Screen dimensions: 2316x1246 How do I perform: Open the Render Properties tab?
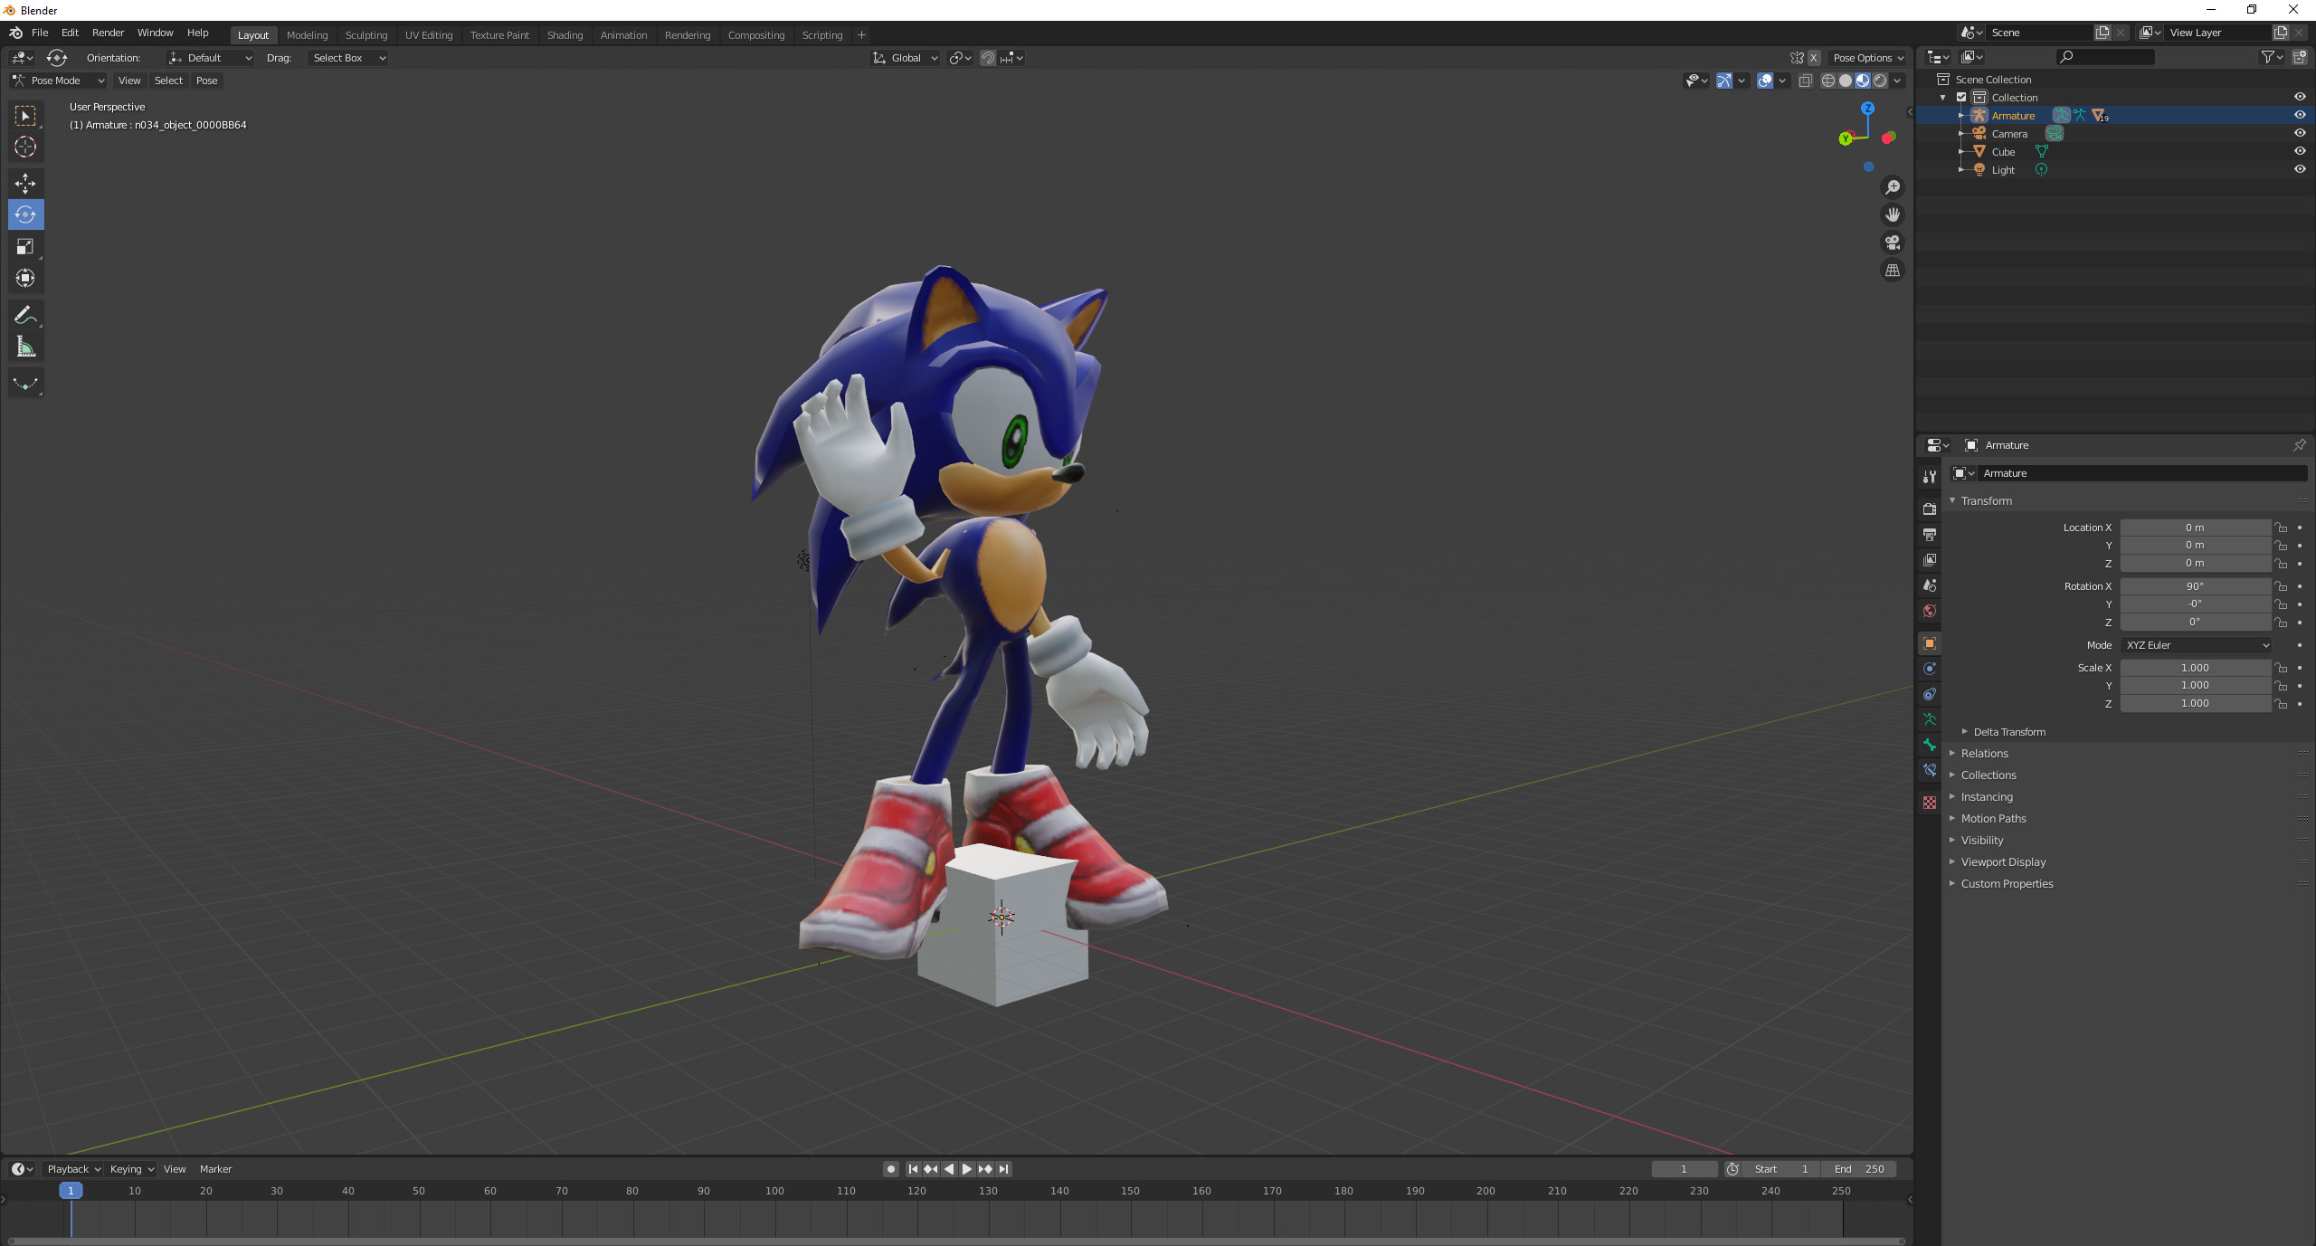point(1930,509)
